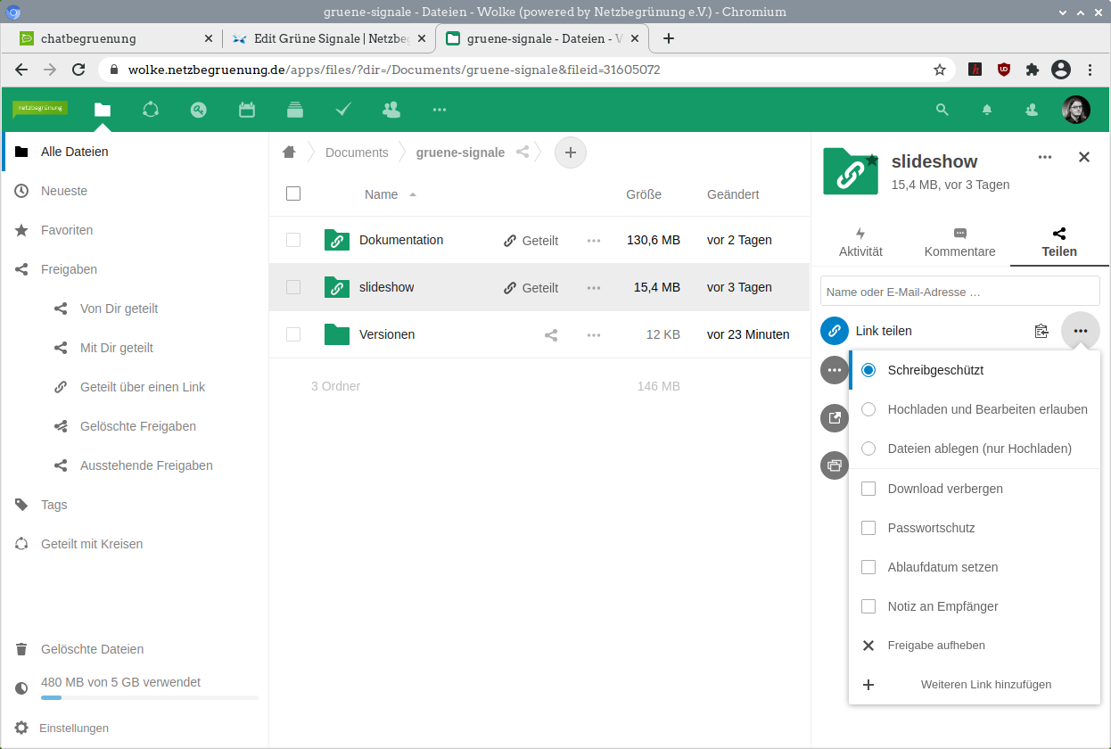Screen dimensions: 1111x749
Task: Close the slideshow details sidebar
Action: (1084, 157)
